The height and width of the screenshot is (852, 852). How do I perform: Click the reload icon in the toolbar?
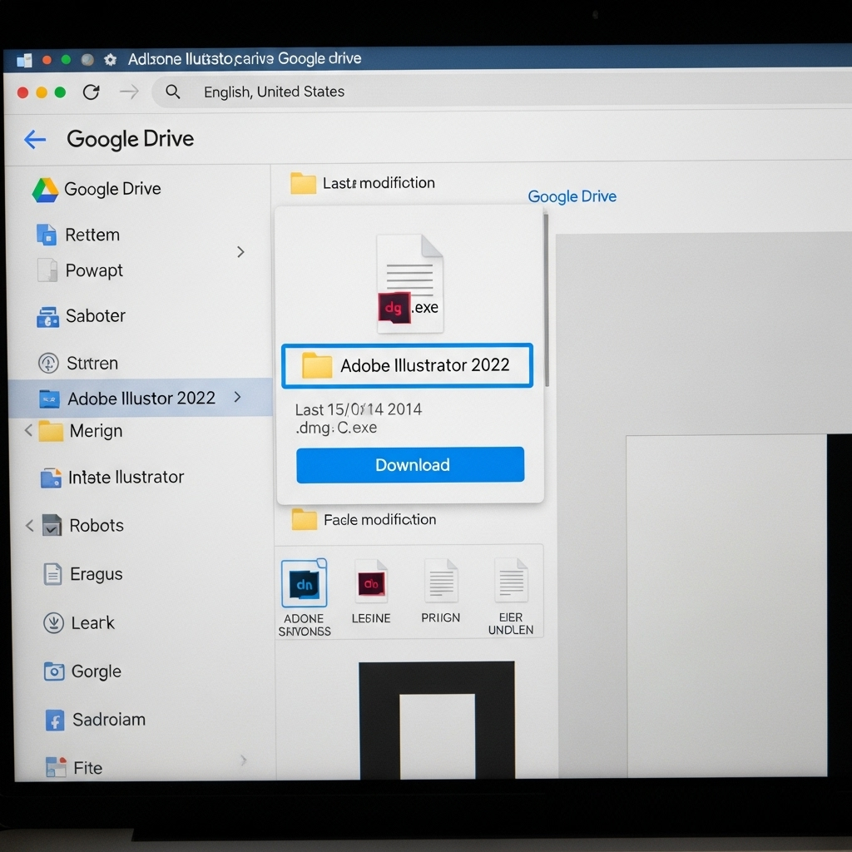pos(92,92)
